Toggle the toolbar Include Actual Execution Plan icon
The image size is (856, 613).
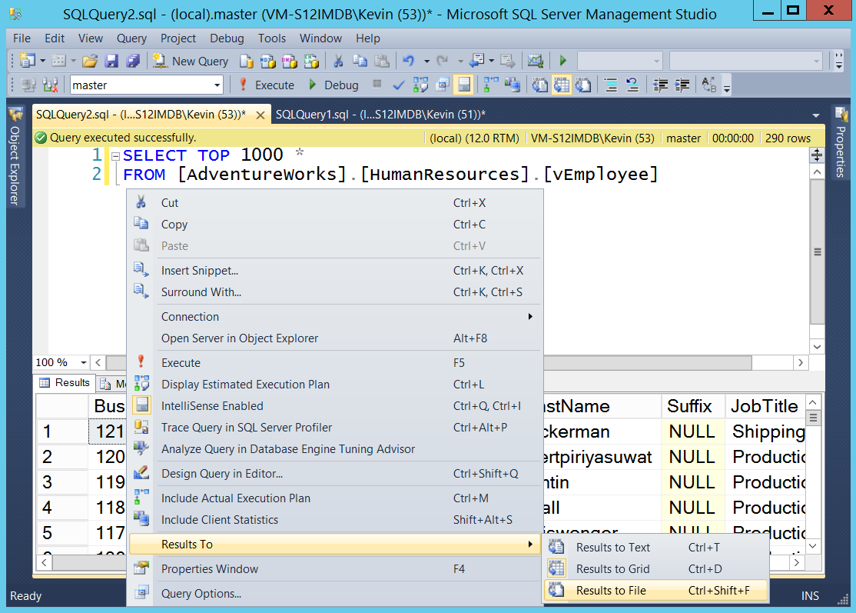click(491, 85)
